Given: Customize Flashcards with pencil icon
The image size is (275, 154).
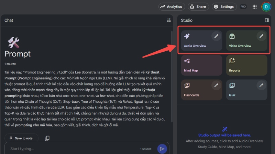Looking at the screenshot, I should (x=216, y=85).
